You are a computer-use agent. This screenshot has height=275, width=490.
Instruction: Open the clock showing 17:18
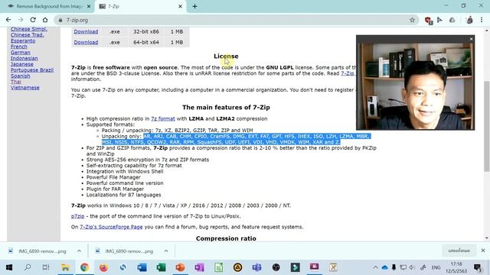[456, 267]
